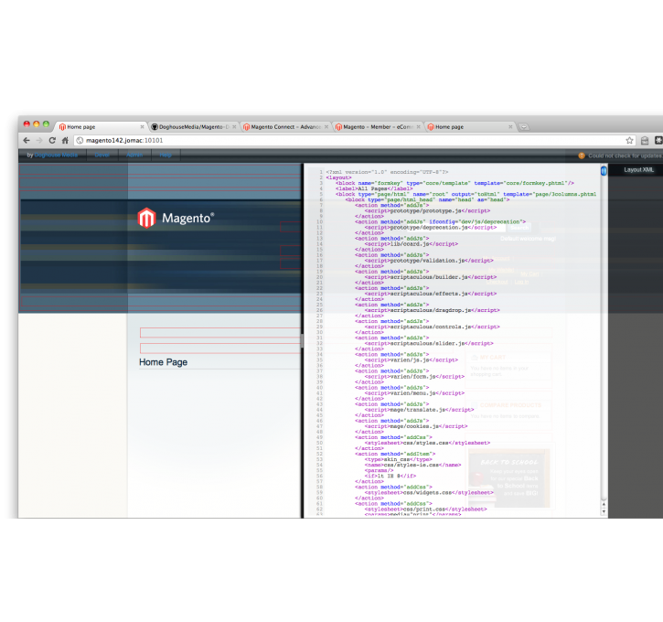Click the XML declaration line 1
Image resolution: width=663 pixels, height=622 pixels.
387,172
